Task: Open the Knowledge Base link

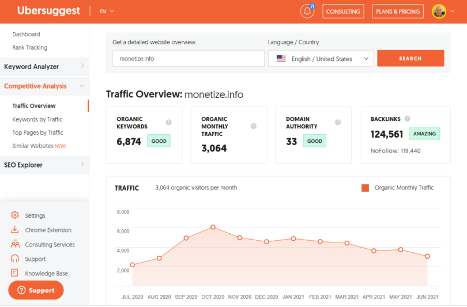Action: point(47,274)
